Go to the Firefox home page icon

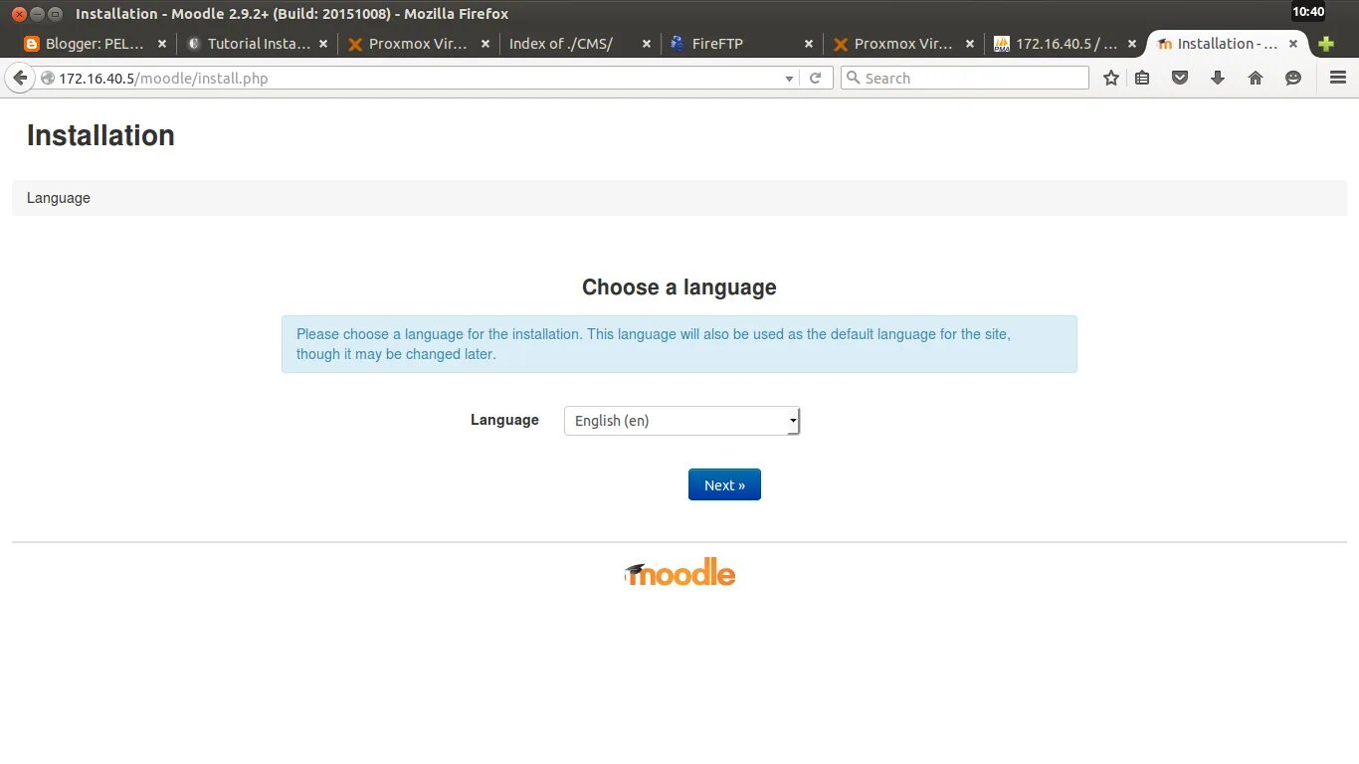pos(1256,78)
